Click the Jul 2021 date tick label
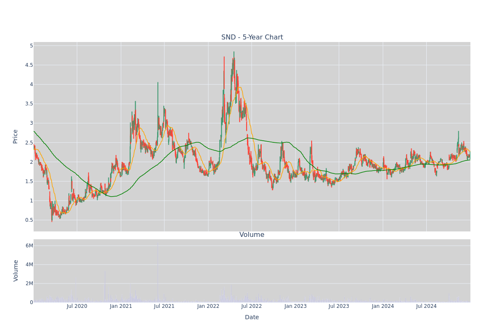504x336 pixels. [x=164, y=306]
